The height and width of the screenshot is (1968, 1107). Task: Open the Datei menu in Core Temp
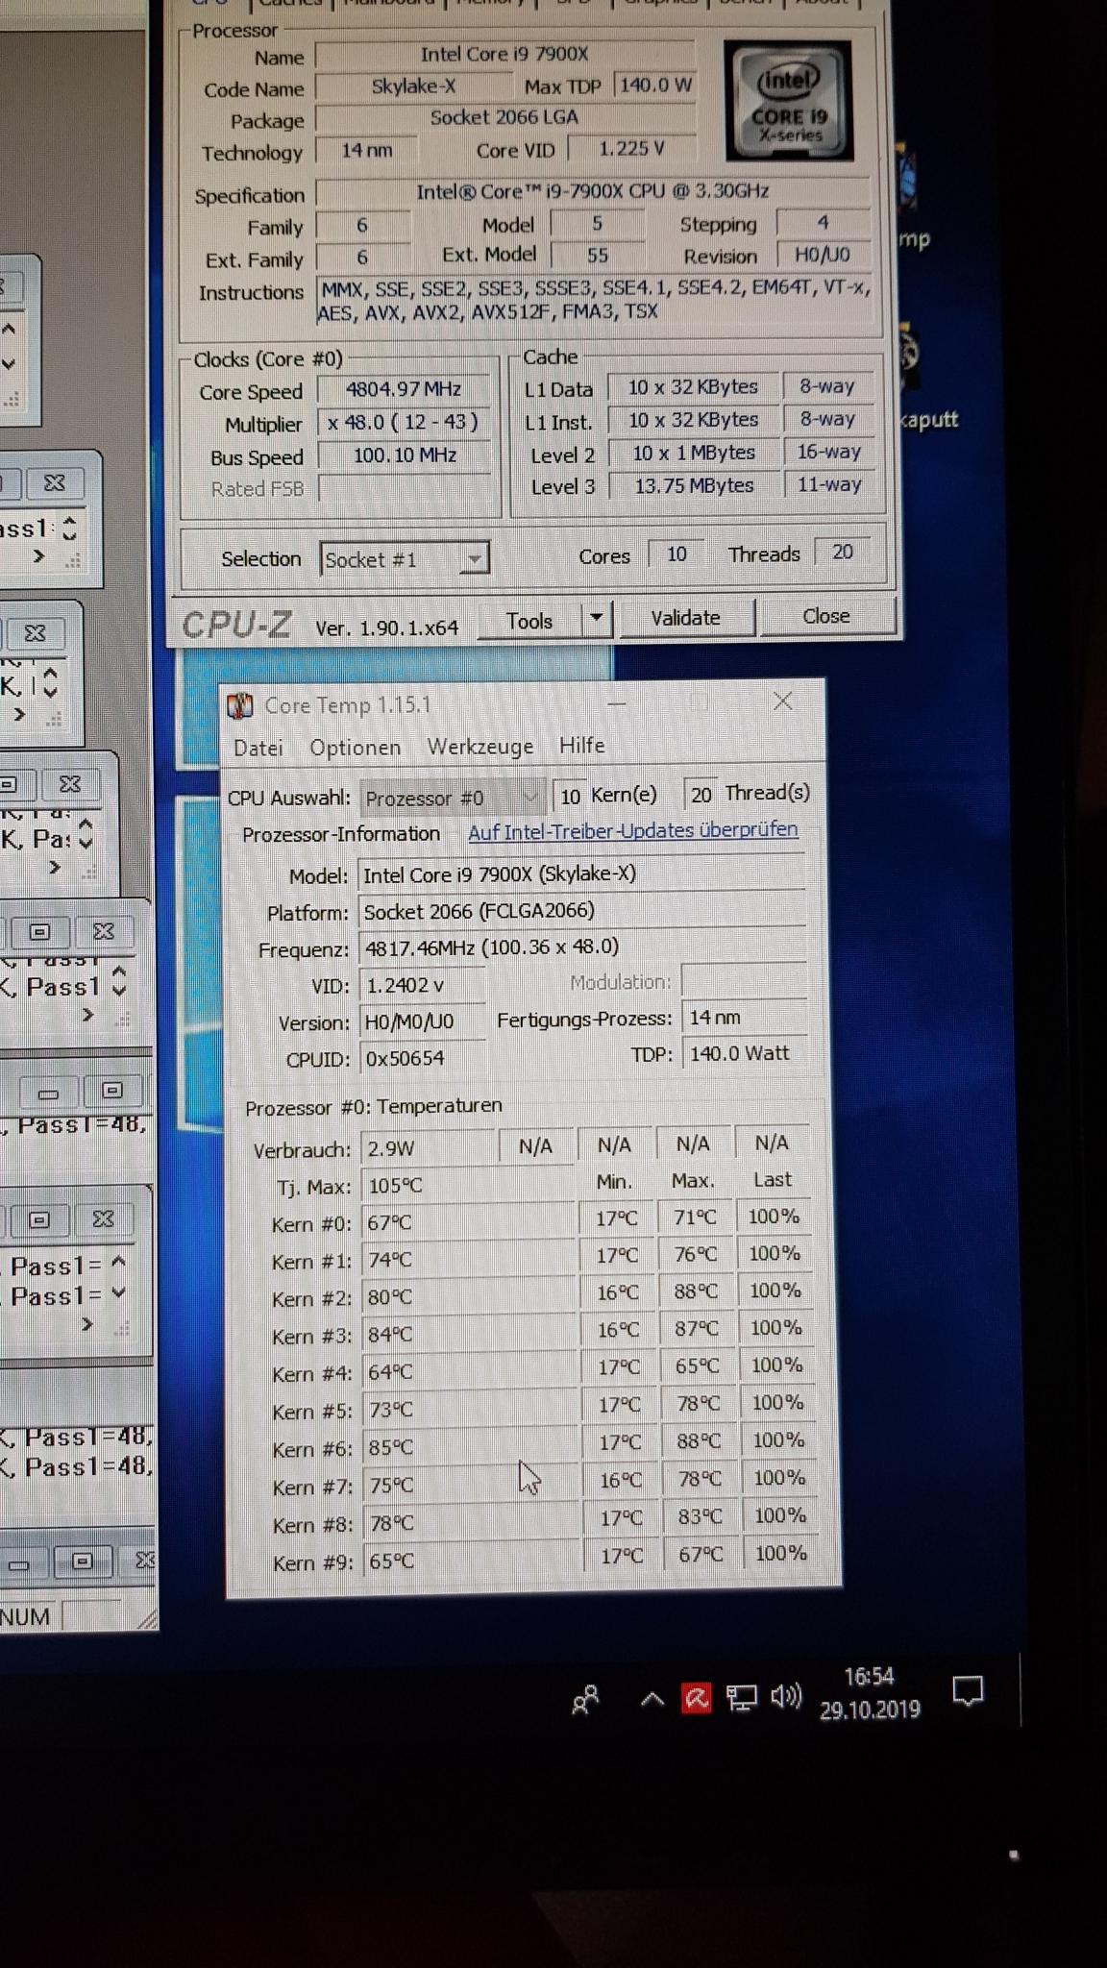tap(258, 748)
